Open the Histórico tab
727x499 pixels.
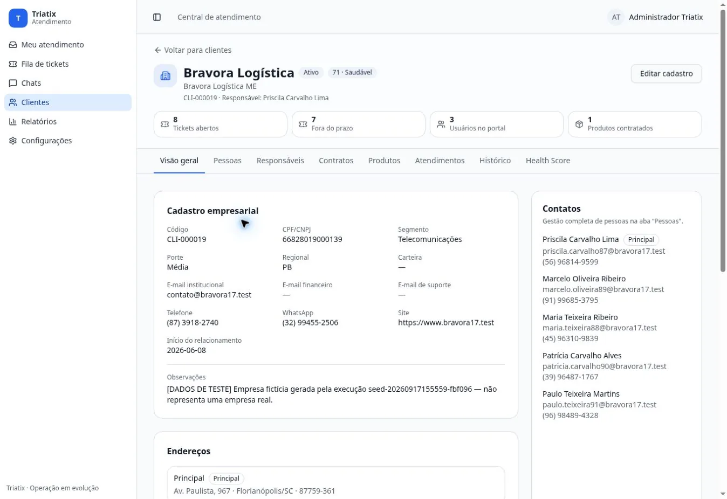click(x=495, y=161)
